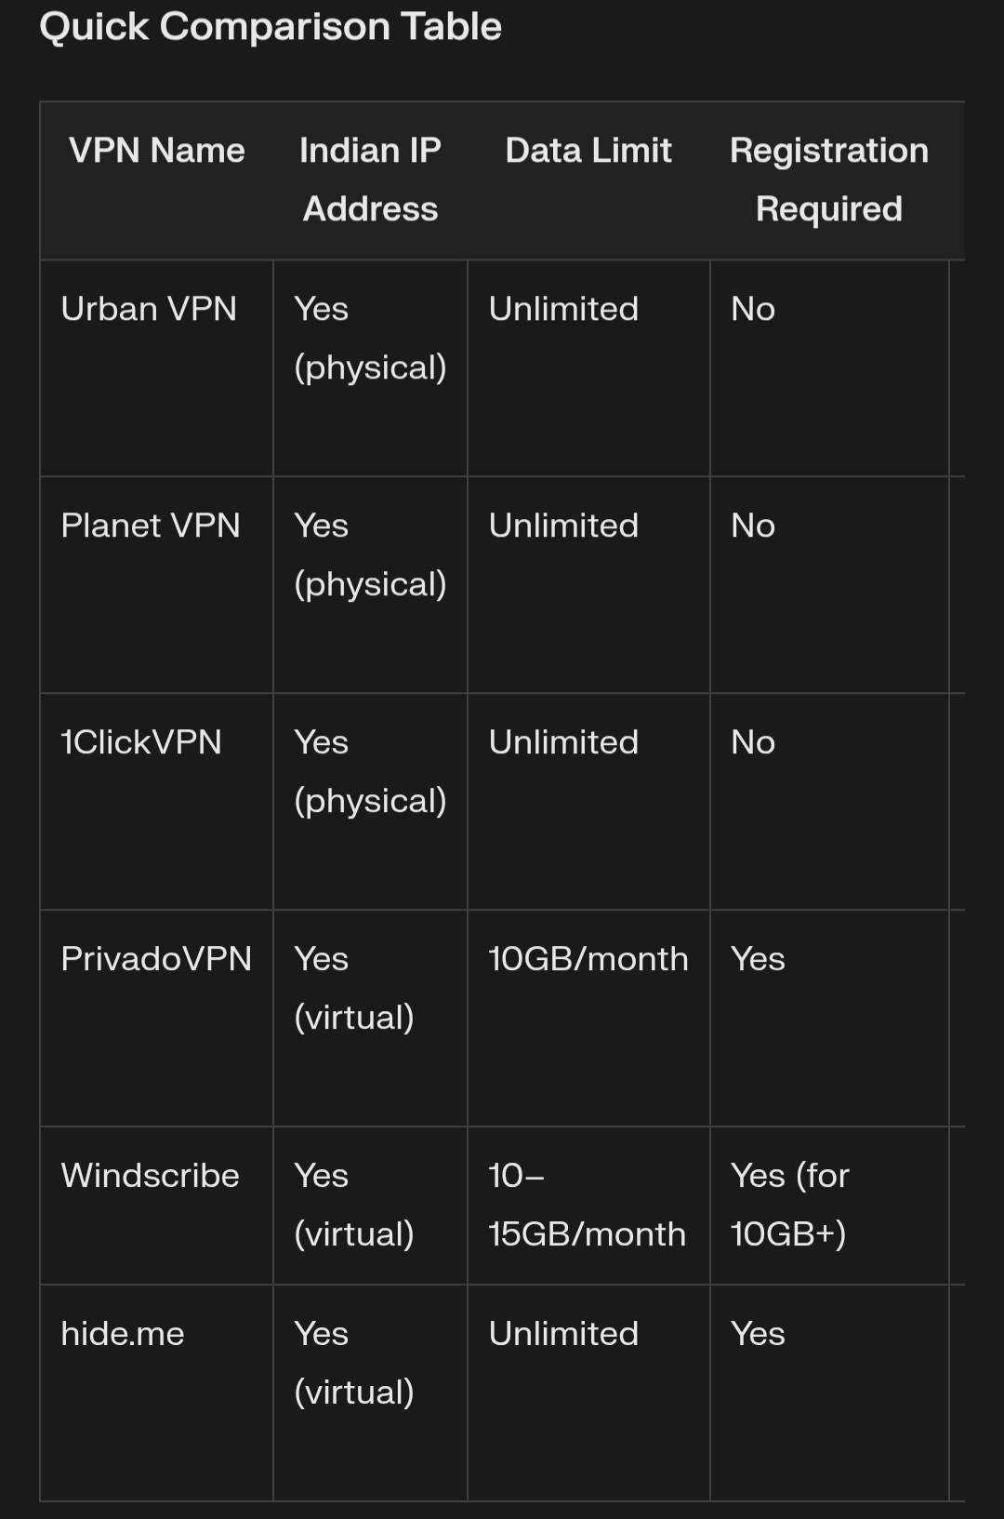Tap the Indian IP Address column header
1004x1519 pixels.
370,180
